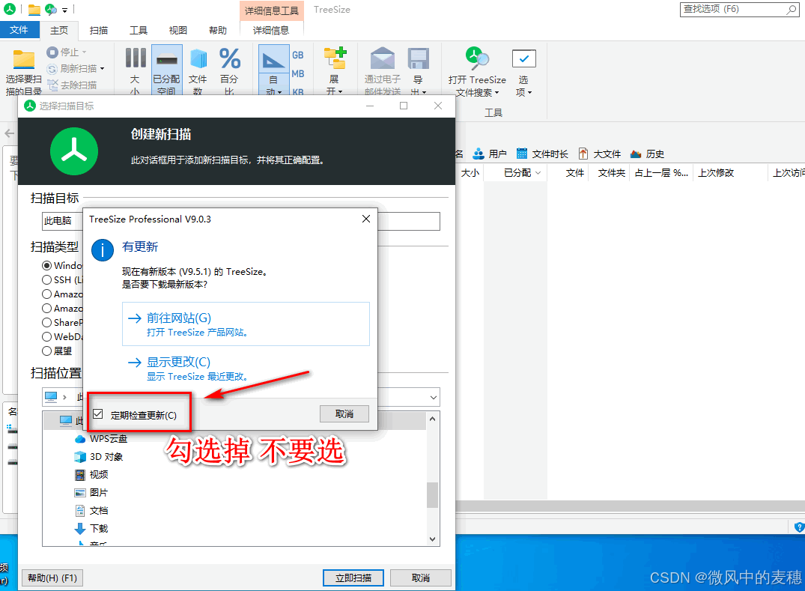Switch to the 扫描 ribbon tab
The image size is (805, 591).
tap(99, 30)
